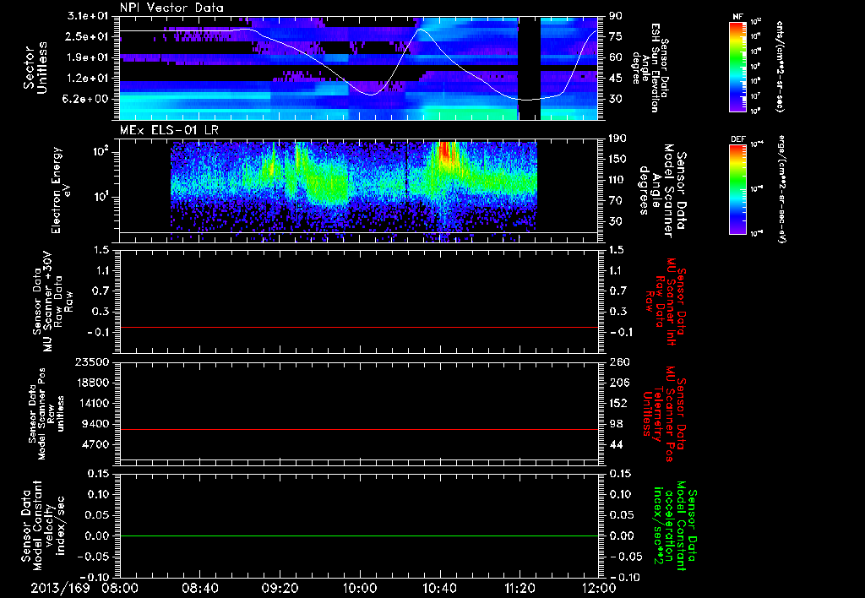
Task: Click the 190 scanner angle tick label
Action: [617, 139]
